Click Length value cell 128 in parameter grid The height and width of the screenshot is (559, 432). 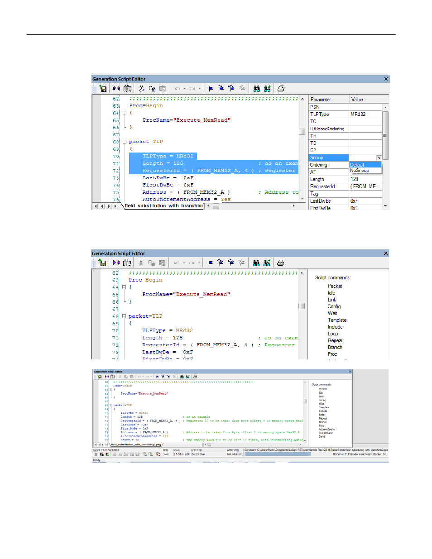click(x=365, y=180)
